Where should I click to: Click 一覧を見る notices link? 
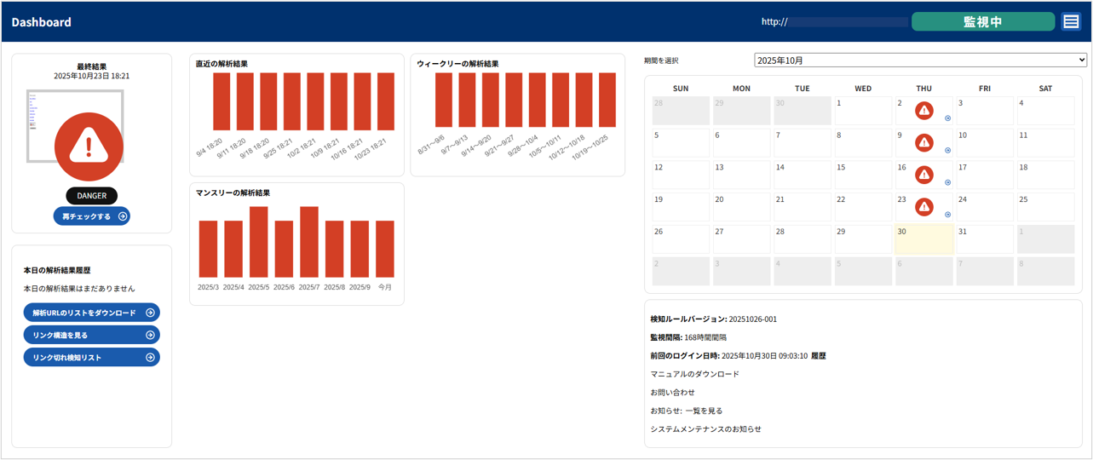(x=704, y=411)
